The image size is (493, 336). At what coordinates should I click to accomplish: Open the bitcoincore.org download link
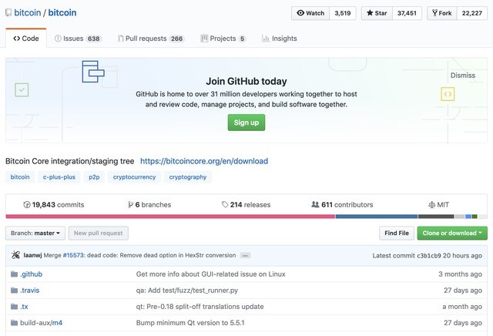(204, 161)
